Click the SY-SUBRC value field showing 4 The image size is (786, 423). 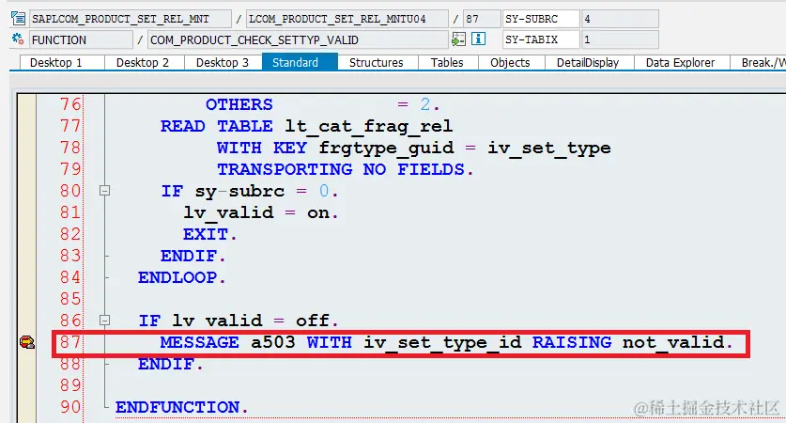tap(620, 19)
